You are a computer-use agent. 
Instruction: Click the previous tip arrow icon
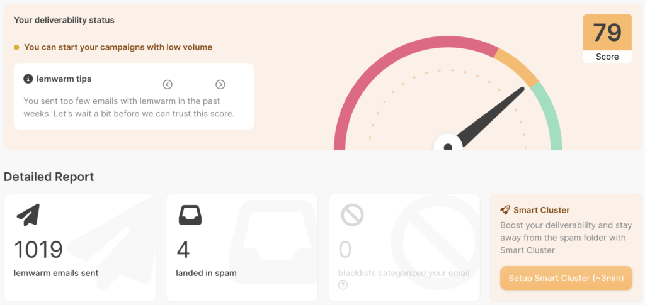168,84
